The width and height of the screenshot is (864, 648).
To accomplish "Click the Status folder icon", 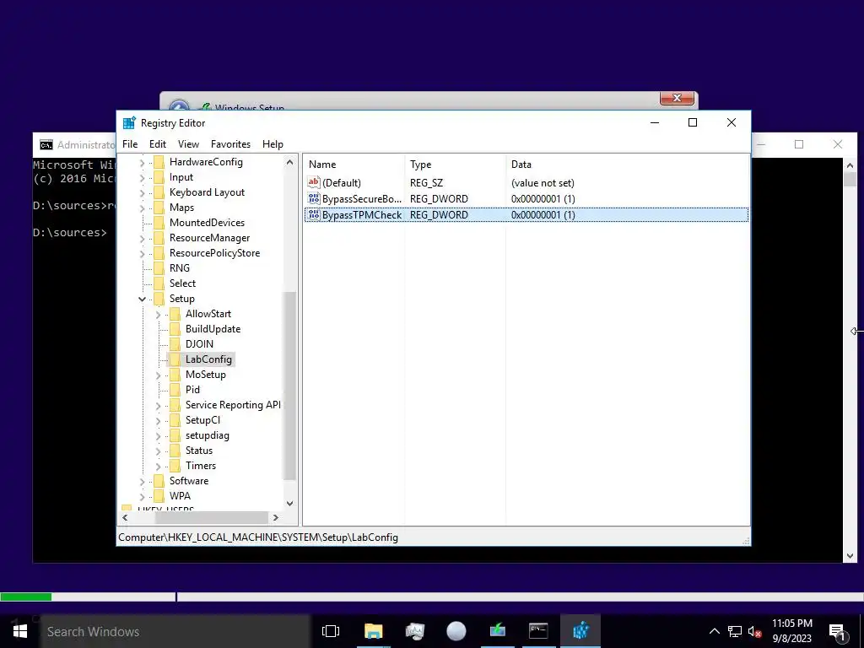I will pyautogui.click(x=175, y=451).
